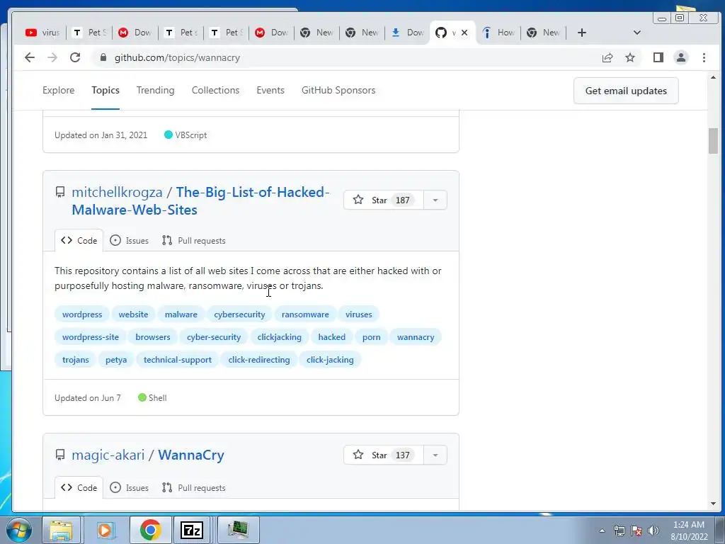Click the cybersecurity topic tag
This screenshot has width=725, height=544.
tap(239, 314)
